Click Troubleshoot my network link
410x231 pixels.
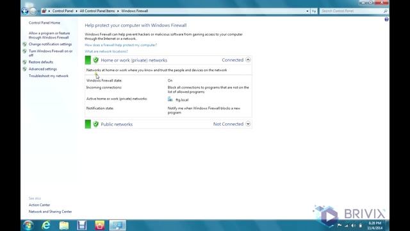[49, 76]
